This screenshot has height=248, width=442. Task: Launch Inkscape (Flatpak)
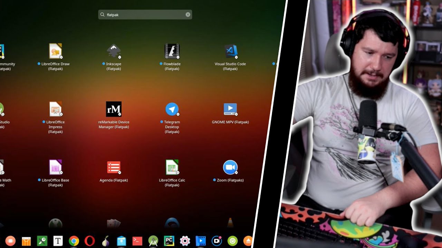(114, 51)
